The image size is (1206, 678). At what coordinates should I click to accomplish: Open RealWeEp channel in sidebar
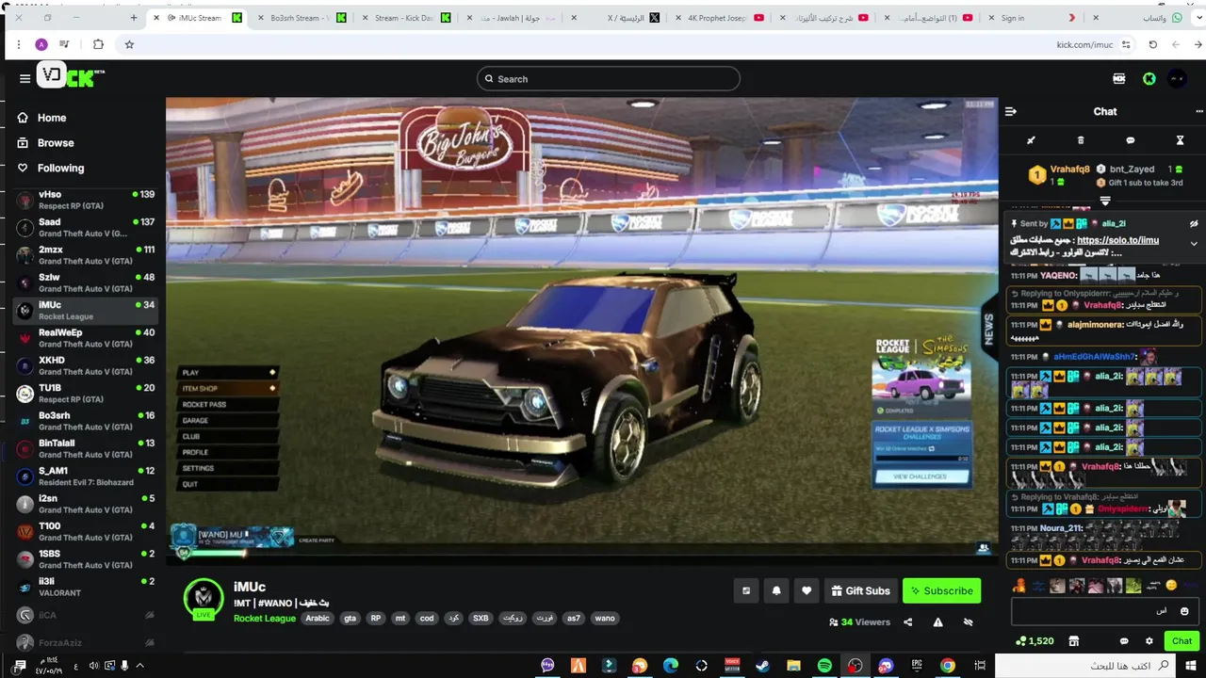pos(85,338)
